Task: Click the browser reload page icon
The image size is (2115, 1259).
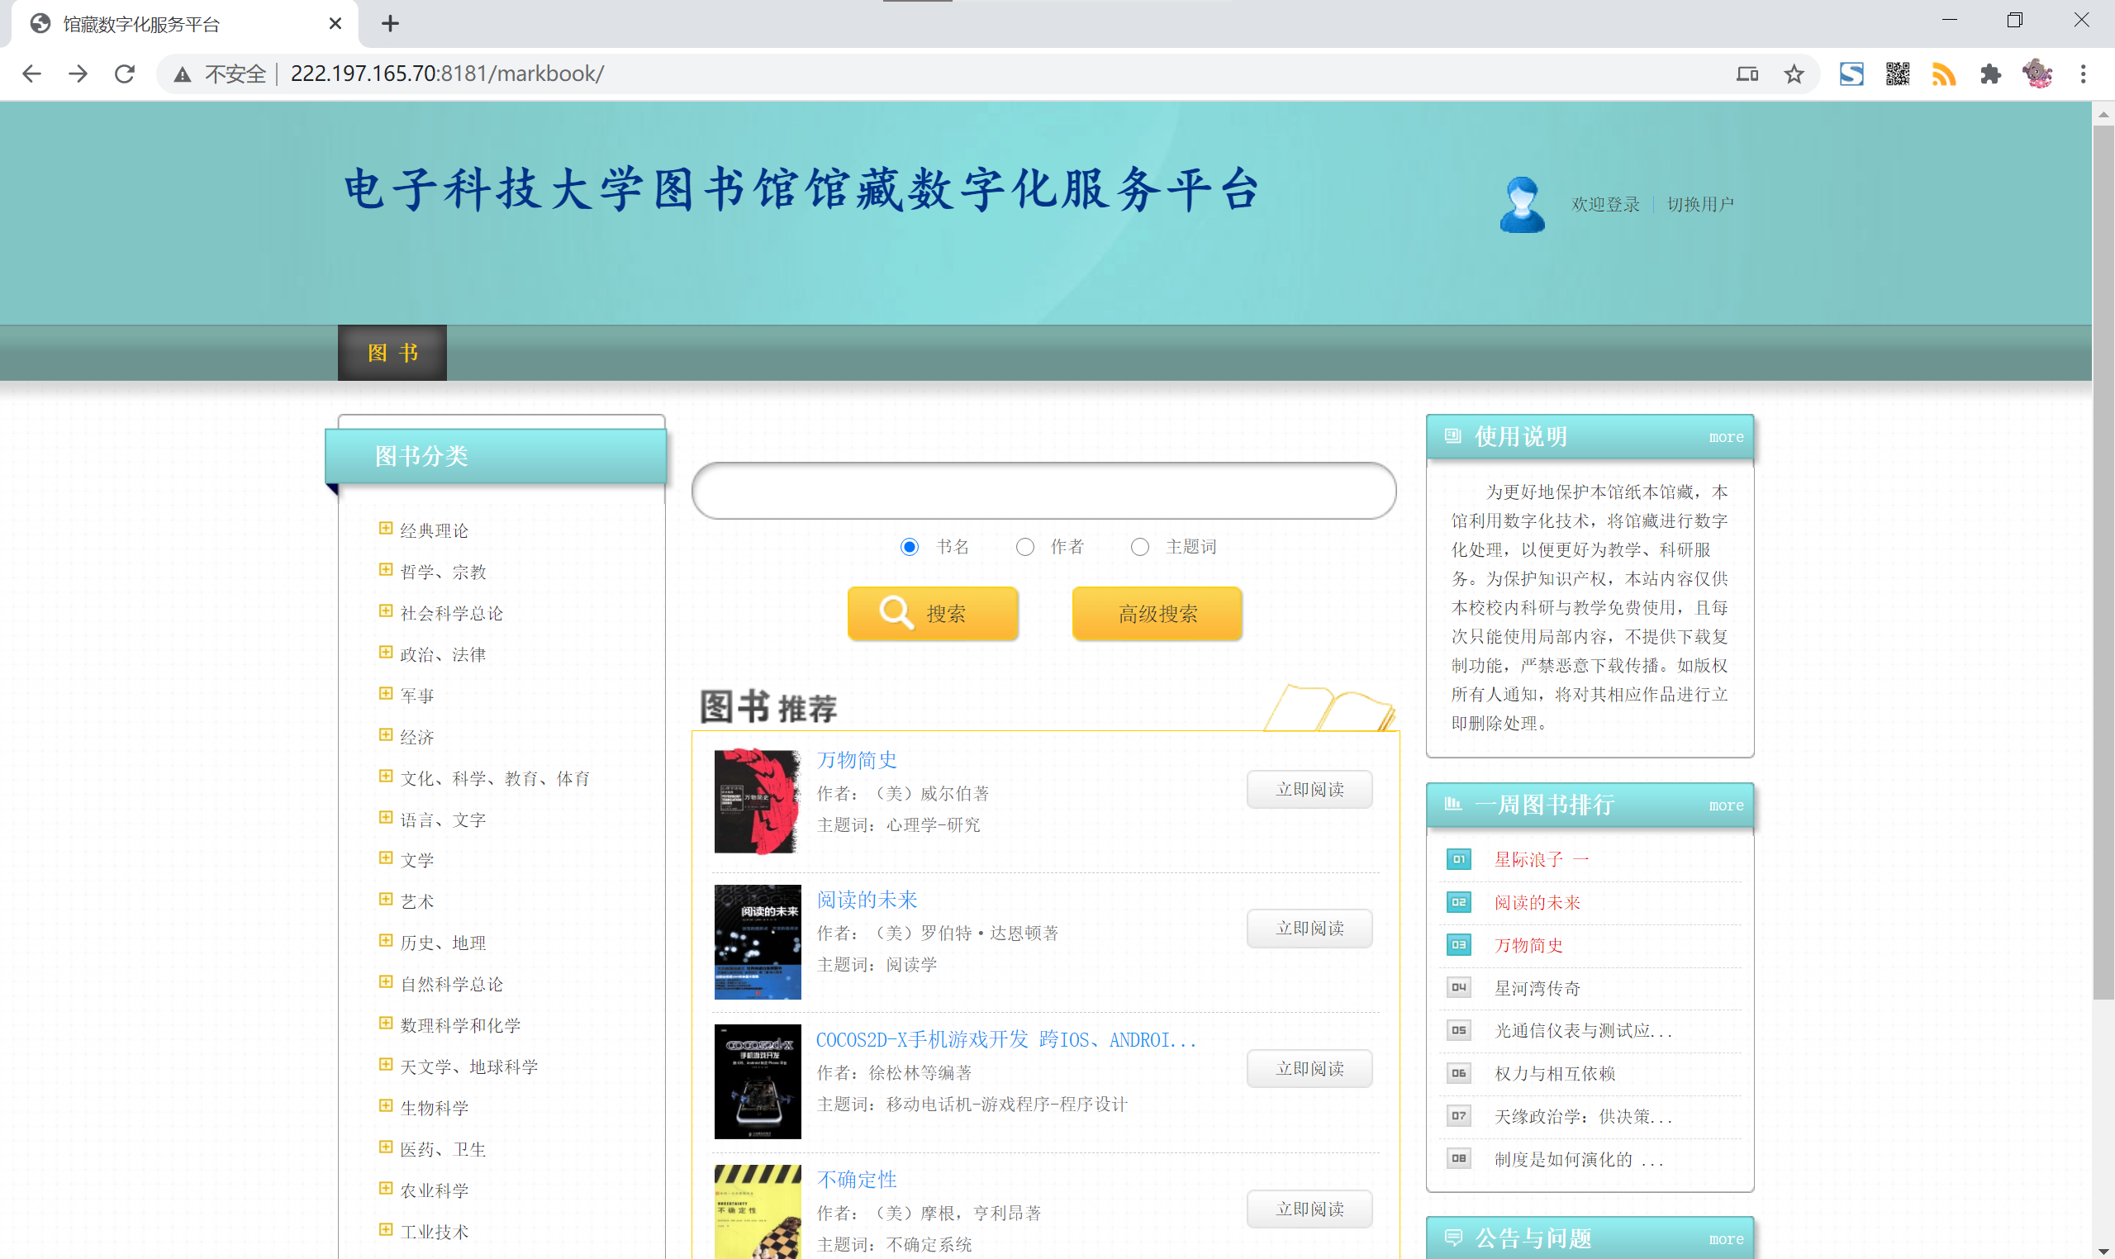Action: coord(125,74)
